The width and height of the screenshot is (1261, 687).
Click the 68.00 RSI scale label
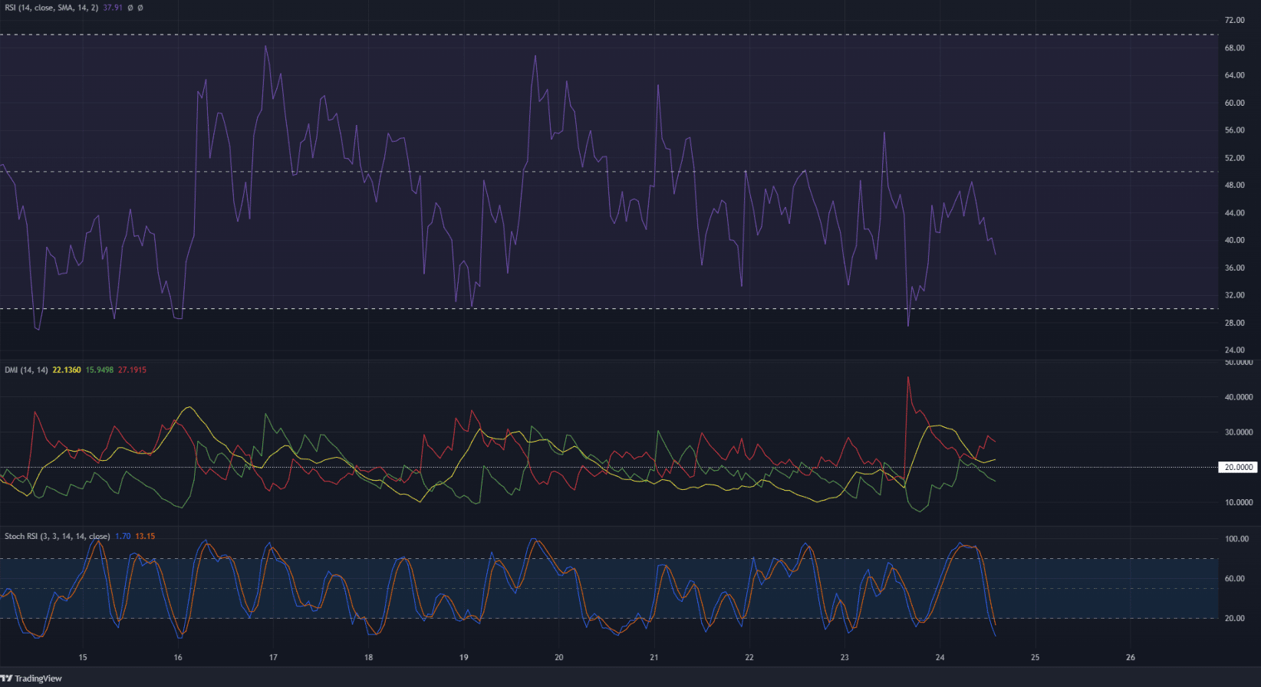[x=1234, y=48]
